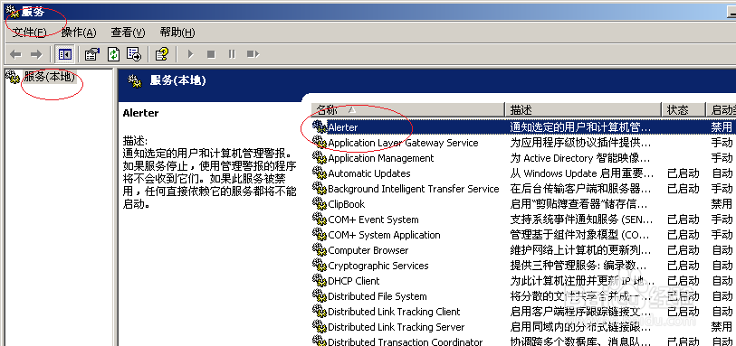The image size is (736, 346).
Task: Click the Pause Service toolbar icon
Action: pyautogui.click(x=232, y=54)
